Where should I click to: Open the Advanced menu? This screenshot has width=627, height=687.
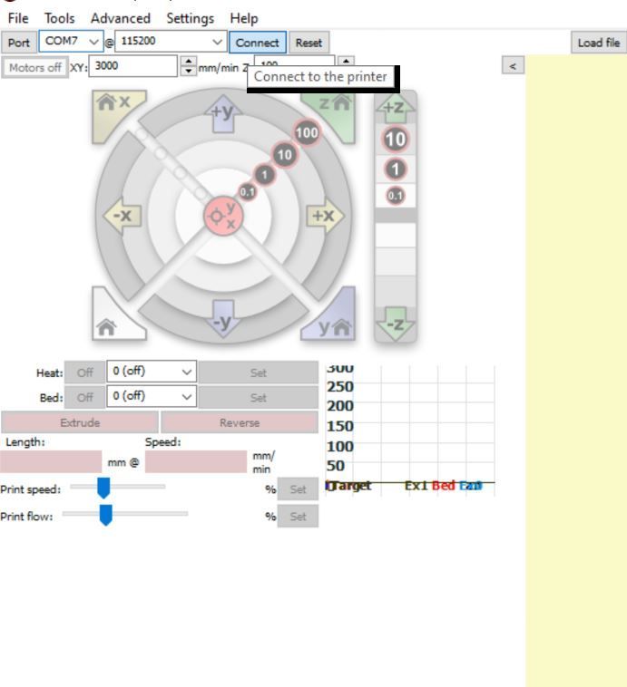(x=121, y=18)
